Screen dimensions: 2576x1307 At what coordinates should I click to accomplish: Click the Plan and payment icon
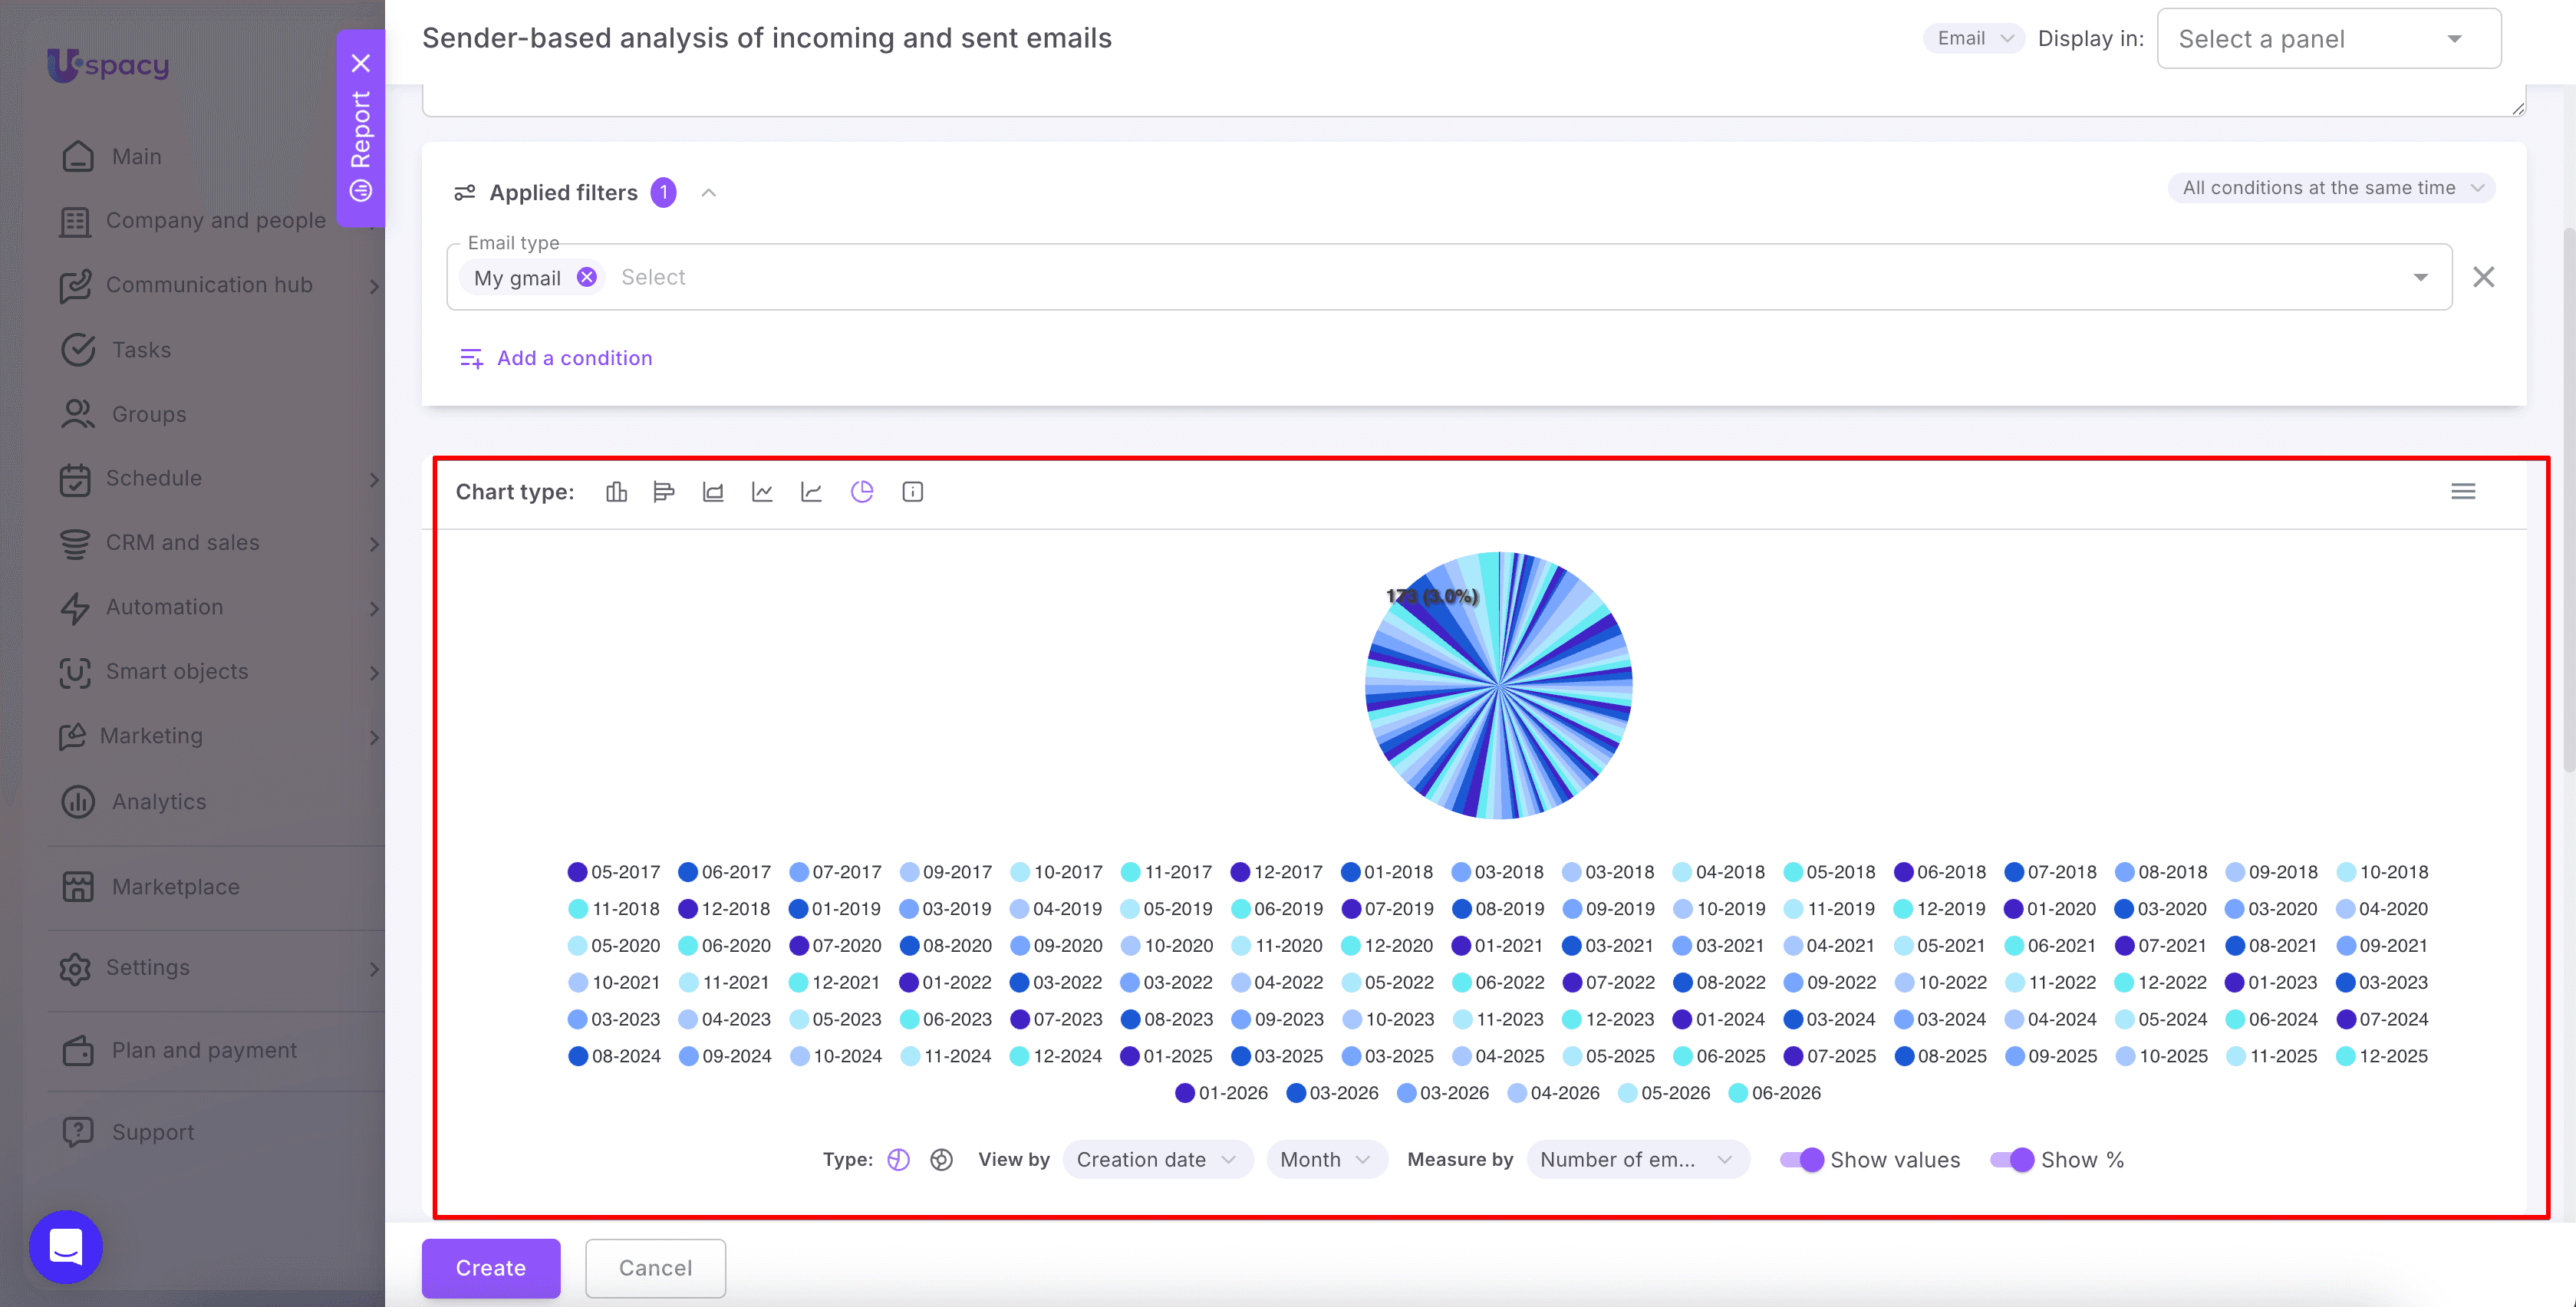(77, 1050)
